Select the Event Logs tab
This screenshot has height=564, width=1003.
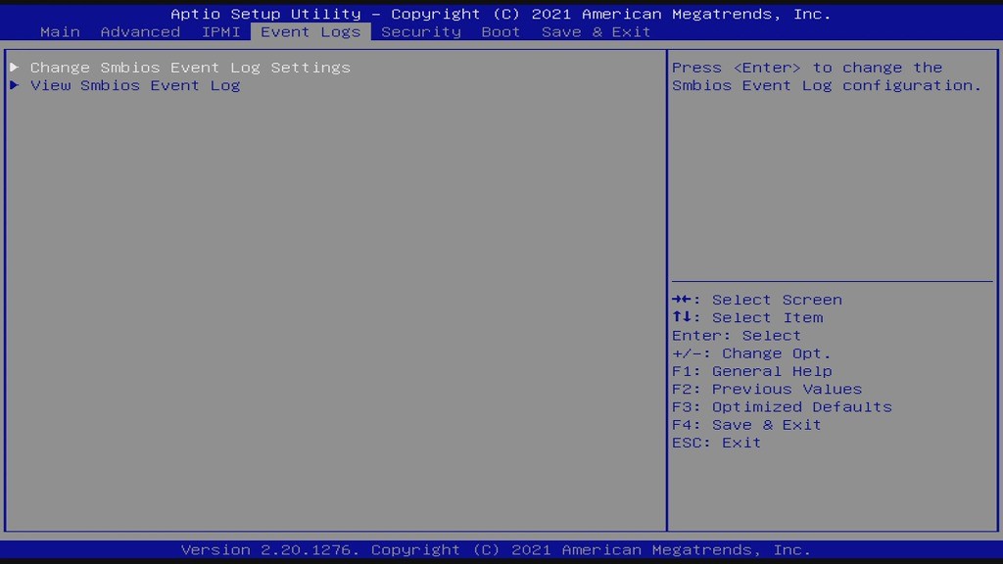(x=310, y=32)
